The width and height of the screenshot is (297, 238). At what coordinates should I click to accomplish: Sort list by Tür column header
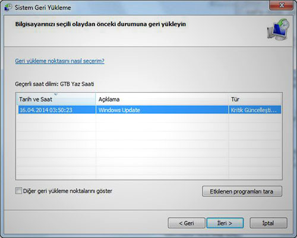point(255,99)
